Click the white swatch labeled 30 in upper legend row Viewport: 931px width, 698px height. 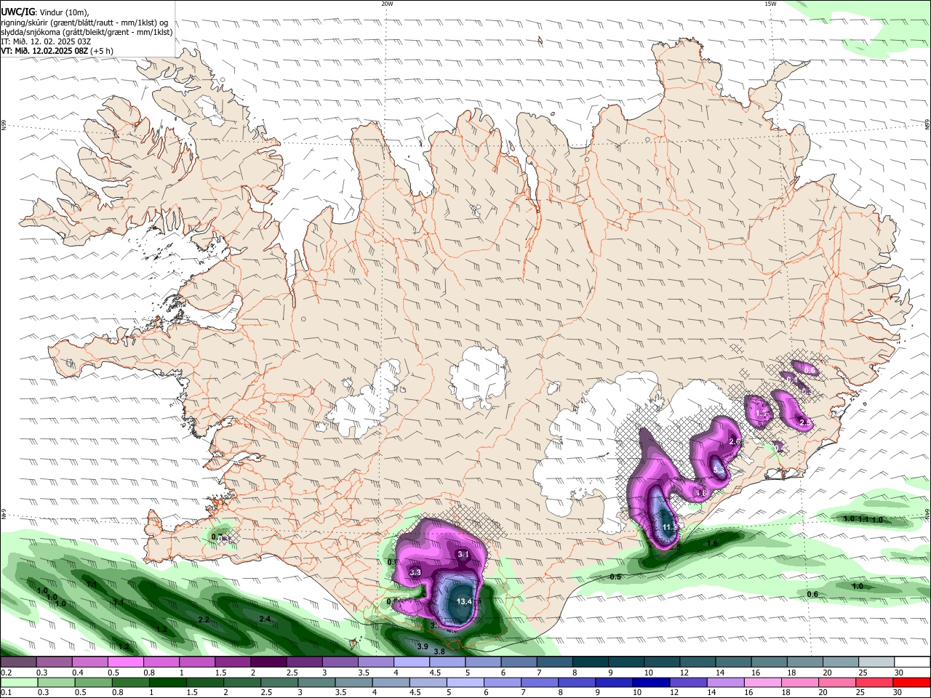[911, 662]
